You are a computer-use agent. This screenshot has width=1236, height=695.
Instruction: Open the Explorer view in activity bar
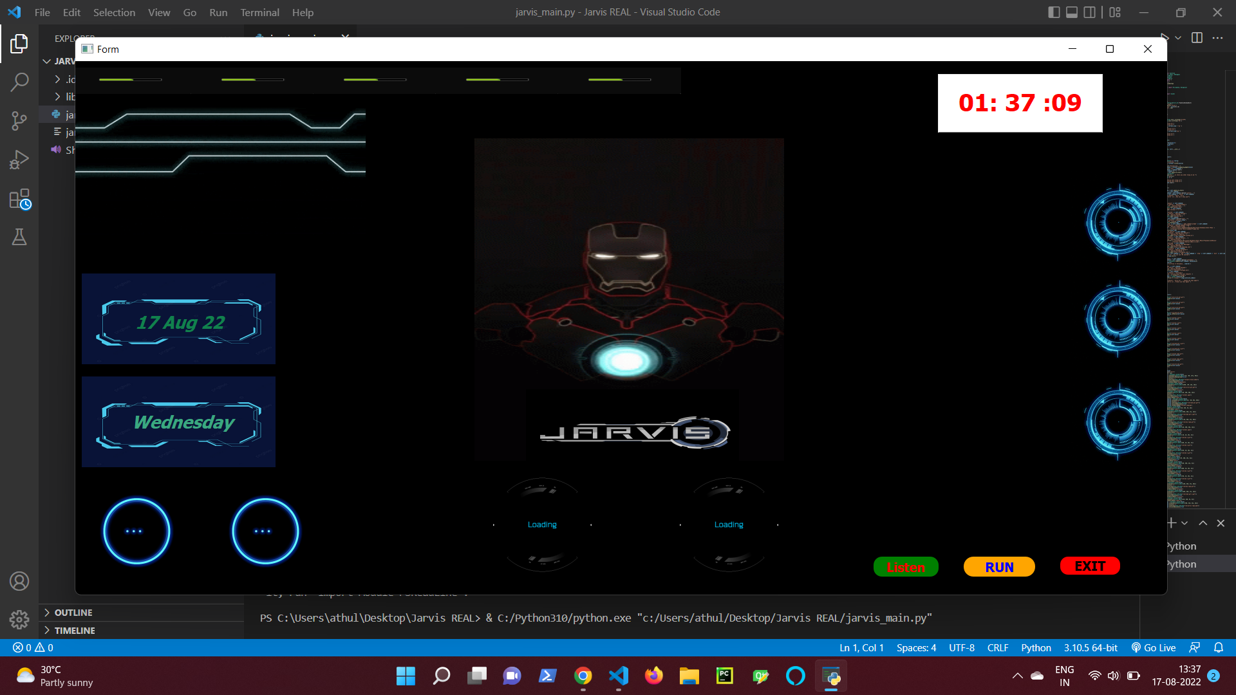tap(19, 44)
